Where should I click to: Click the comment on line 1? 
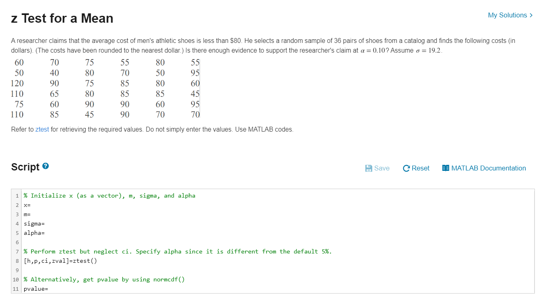click(x=109, y=196)
